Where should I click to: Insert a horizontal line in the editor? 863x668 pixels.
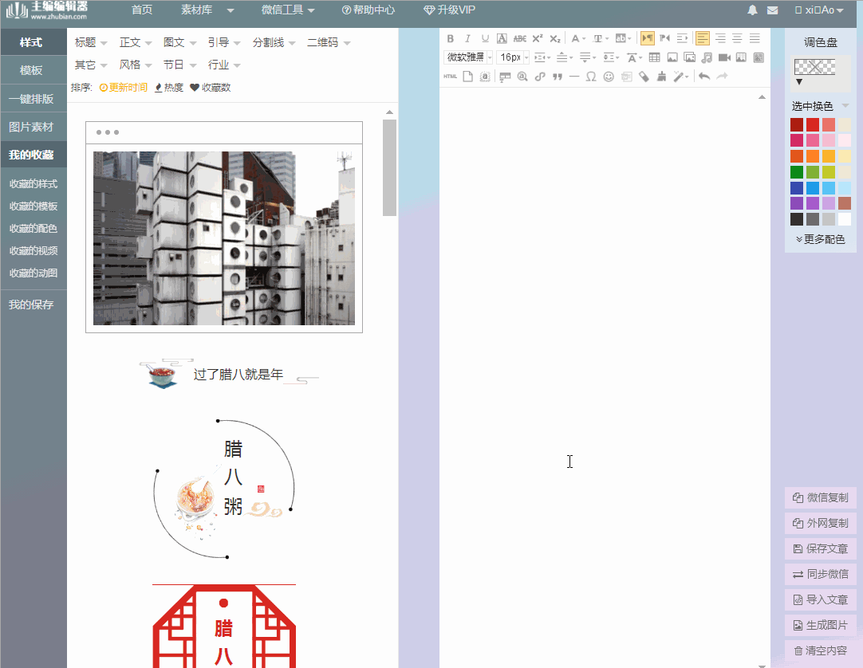click(x=573, y=77)
